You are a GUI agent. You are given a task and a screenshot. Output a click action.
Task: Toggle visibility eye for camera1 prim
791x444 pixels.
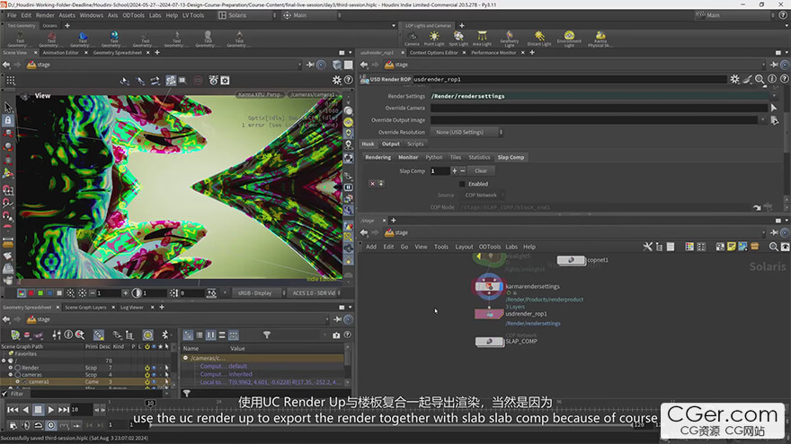154,382
